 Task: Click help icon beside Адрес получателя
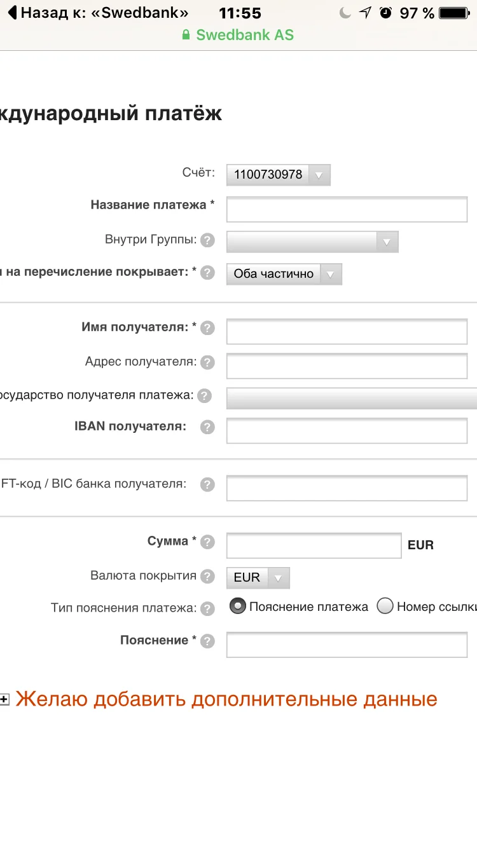coord(207,363)
